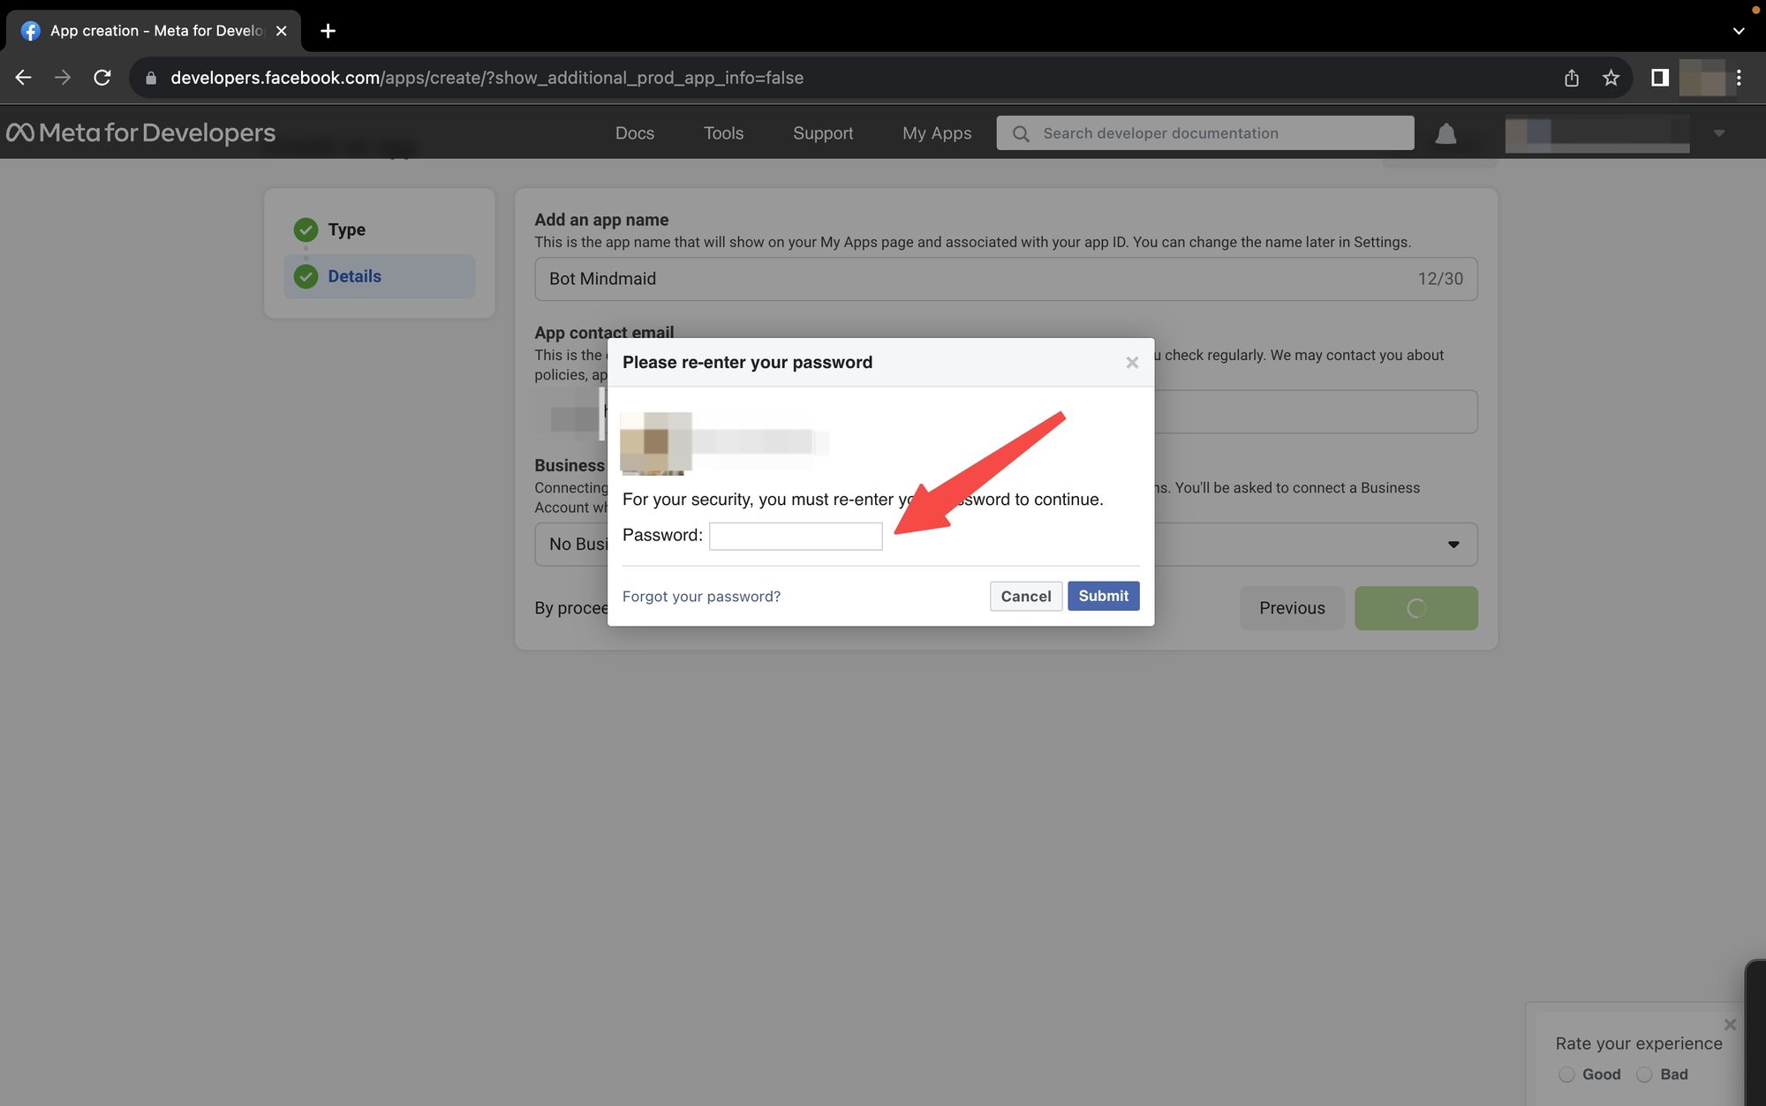Click the Forgot your password link

click(x=701, y=595)
